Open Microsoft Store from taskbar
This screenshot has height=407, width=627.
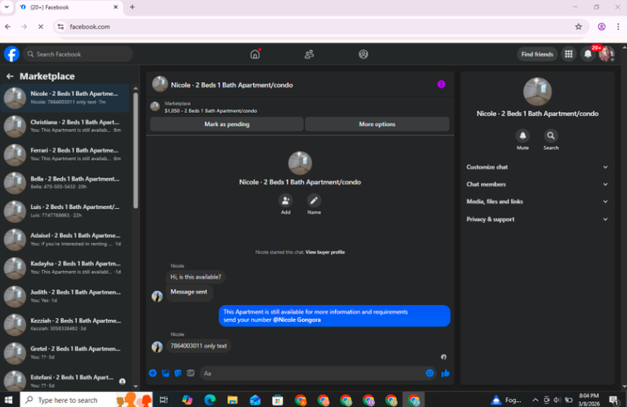point(278,400)
